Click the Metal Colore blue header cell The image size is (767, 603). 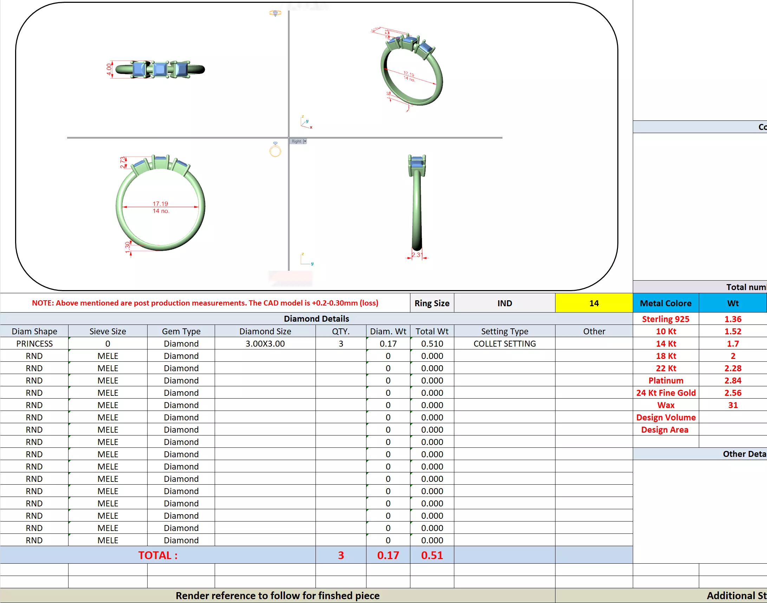click(665, 303)
